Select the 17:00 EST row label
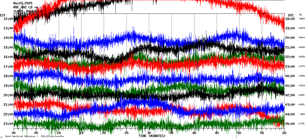Viewport: 306px width, 140px height. click(8, 67)
